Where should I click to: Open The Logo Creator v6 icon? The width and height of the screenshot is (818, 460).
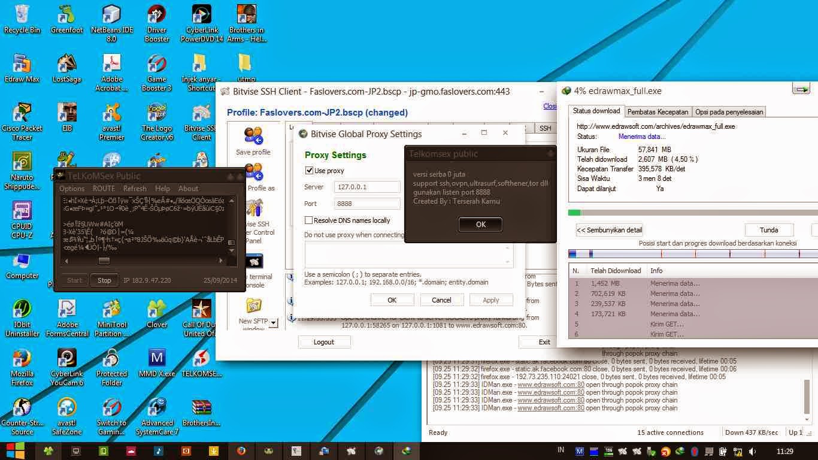click(157, 121)
